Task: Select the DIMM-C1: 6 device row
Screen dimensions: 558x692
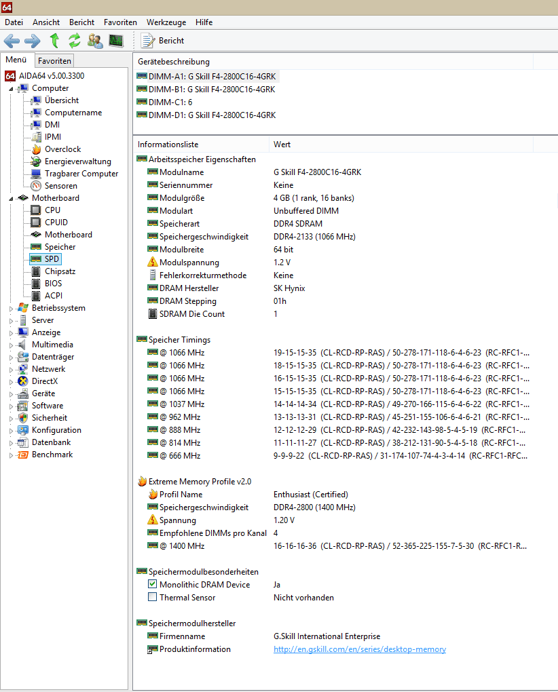Action: [165, 102]
